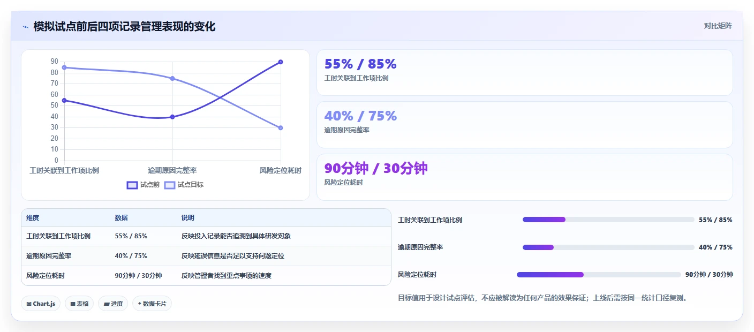Image resolution: width=754 pixels, height=332 pixels.
Task: Click the 试点前 data point at 90
Action: 281,62
